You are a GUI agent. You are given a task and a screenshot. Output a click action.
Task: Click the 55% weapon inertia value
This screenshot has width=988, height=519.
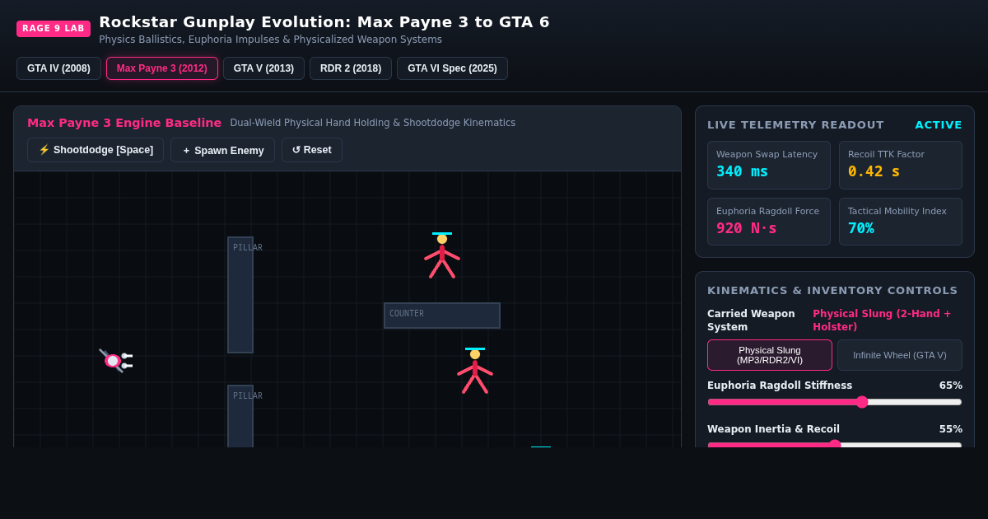pos(951,429)
